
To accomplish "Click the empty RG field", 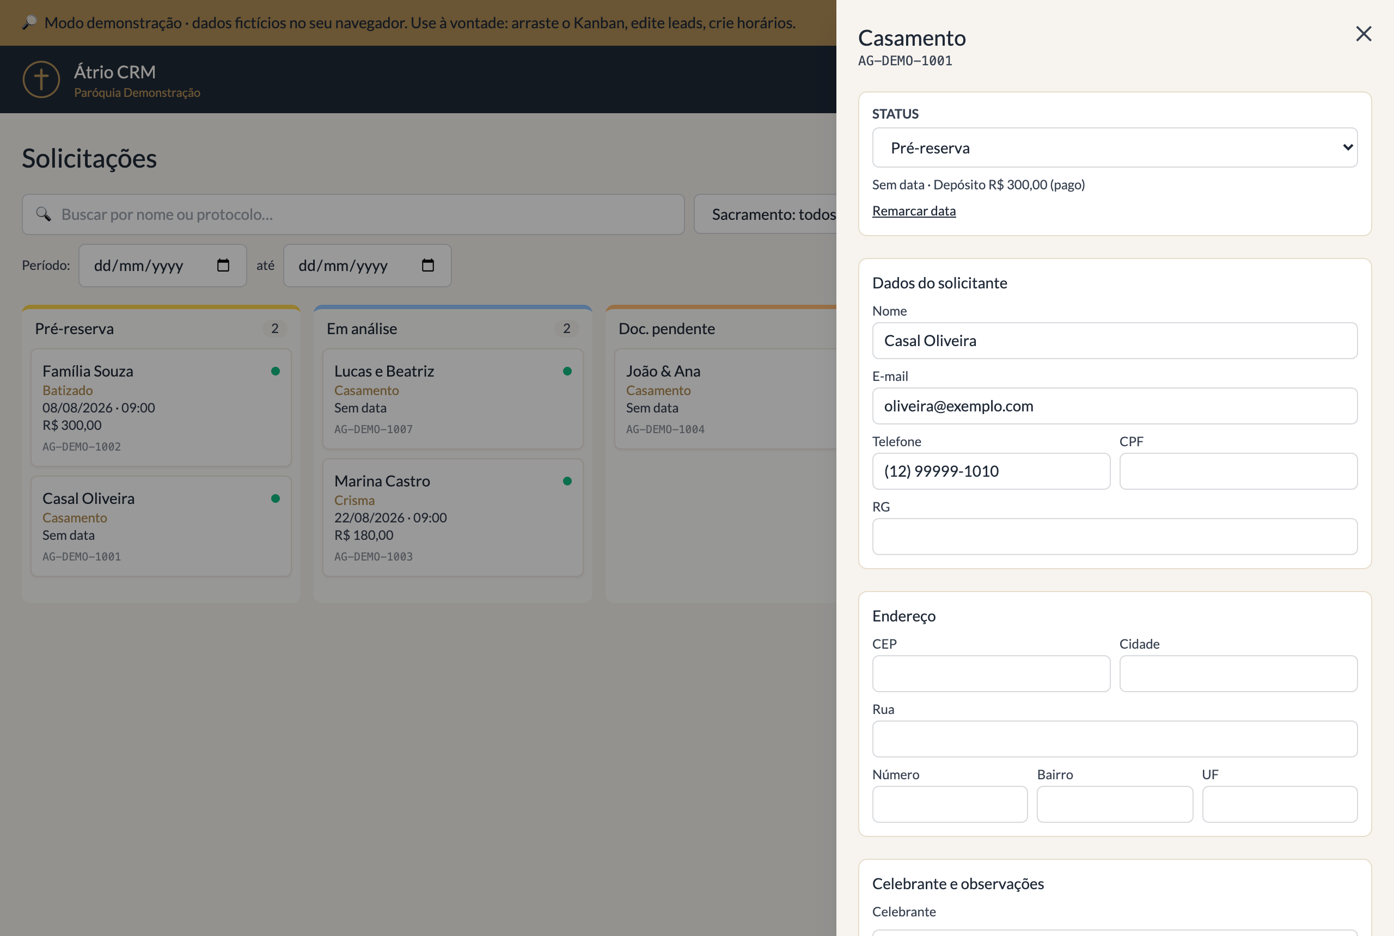I will tap(1115, 536).
